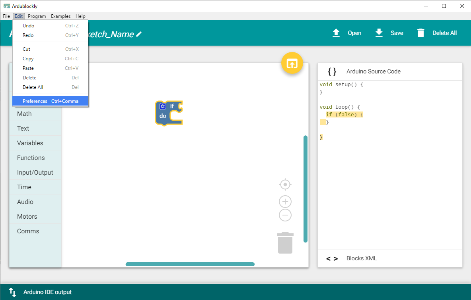Click the 'void setup() {' code line
Viewport: 471px width, 300px height.
click(341, 85)
